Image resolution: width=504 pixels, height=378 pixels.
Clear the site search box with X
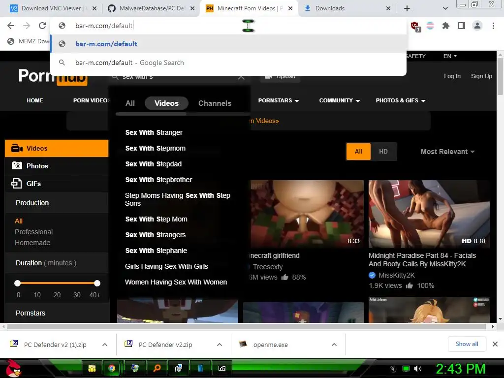241,77
